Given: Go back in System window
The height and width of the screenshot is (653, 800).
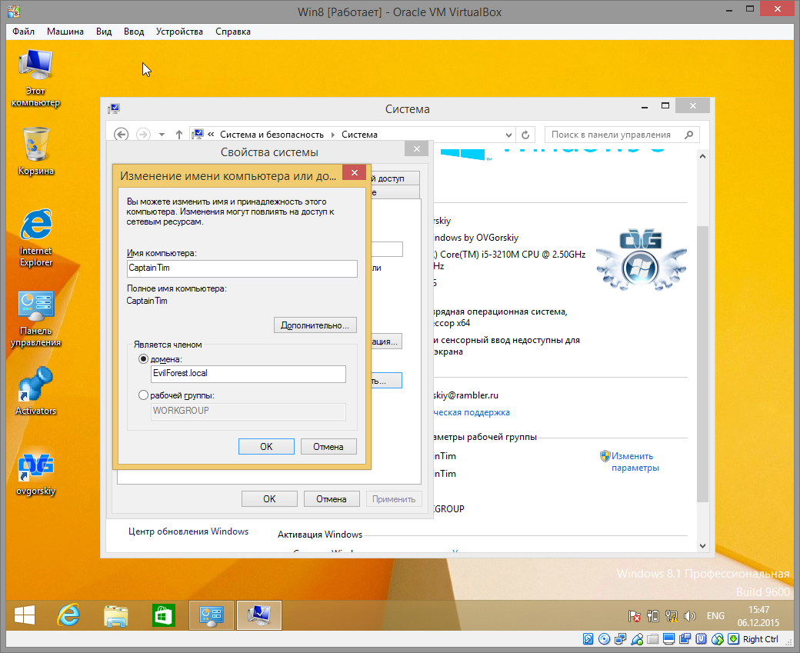Looking at the screenshot, I should [x=121, y=135].
